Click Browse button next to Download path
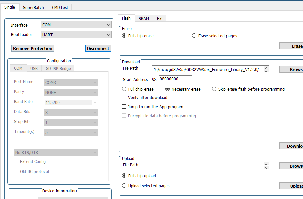The height and width of the screenshot is (199, 303). 291,69
